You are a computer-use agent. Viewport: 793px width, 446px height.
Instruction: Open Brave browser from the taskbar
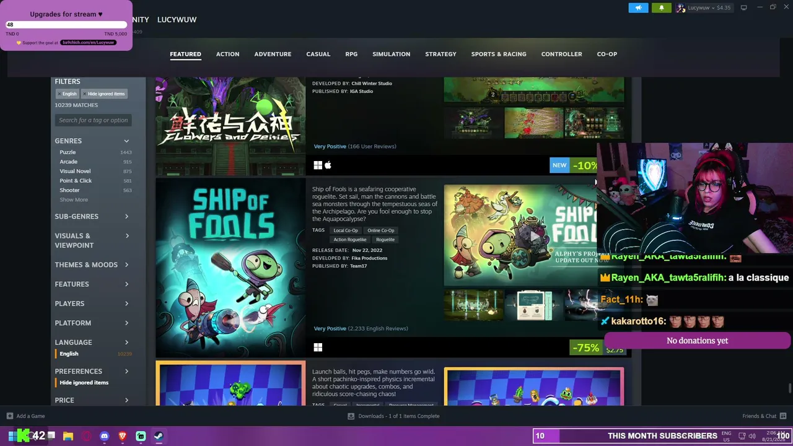[x=122, y=436]
